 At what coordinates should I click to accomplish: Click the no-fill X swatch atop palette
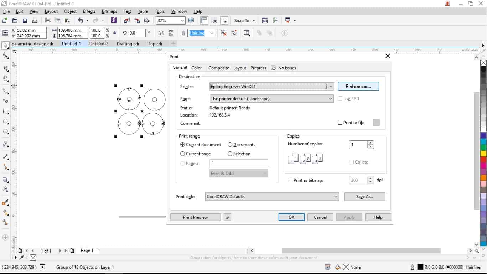point(483,63)
